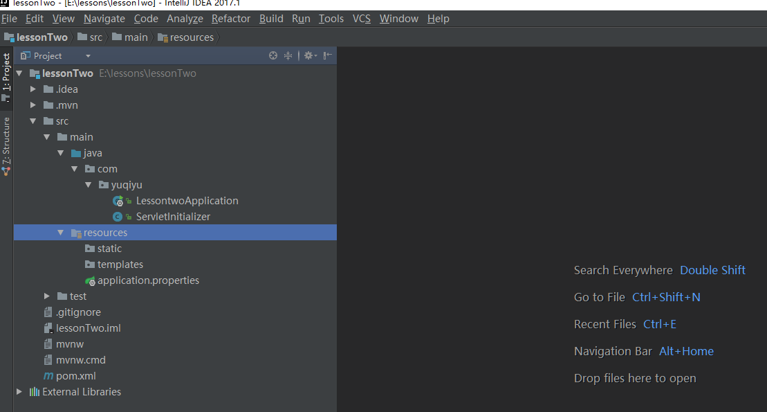Image resolution: width=767 pixels, height=412 pixels.
Task: Click resources in the navigation breadcrumb
Action: [x=186, y=37]
